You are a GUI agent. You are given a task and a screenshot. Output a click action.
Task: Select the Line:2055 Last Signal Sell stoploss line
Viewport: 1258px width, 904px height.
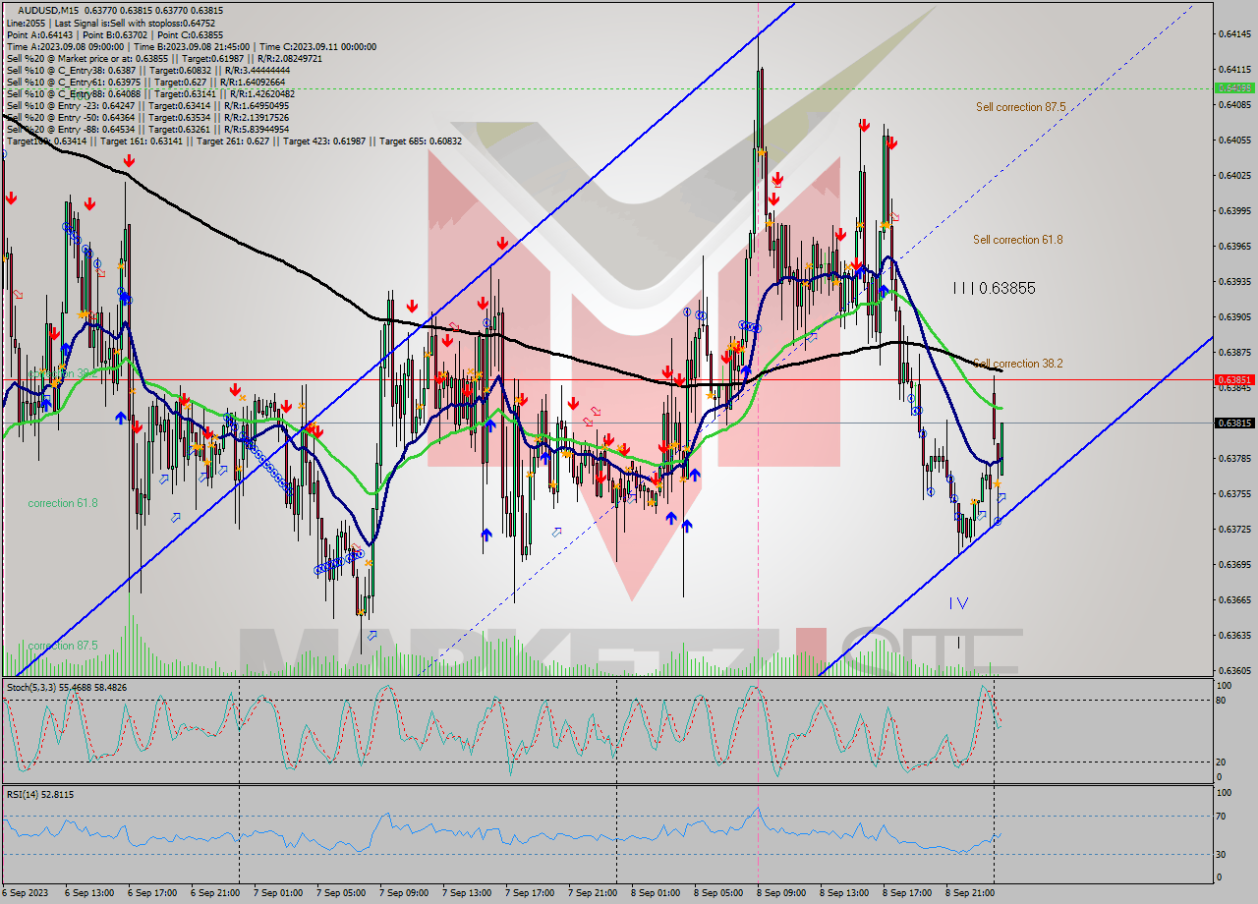[x=110, y=23]
